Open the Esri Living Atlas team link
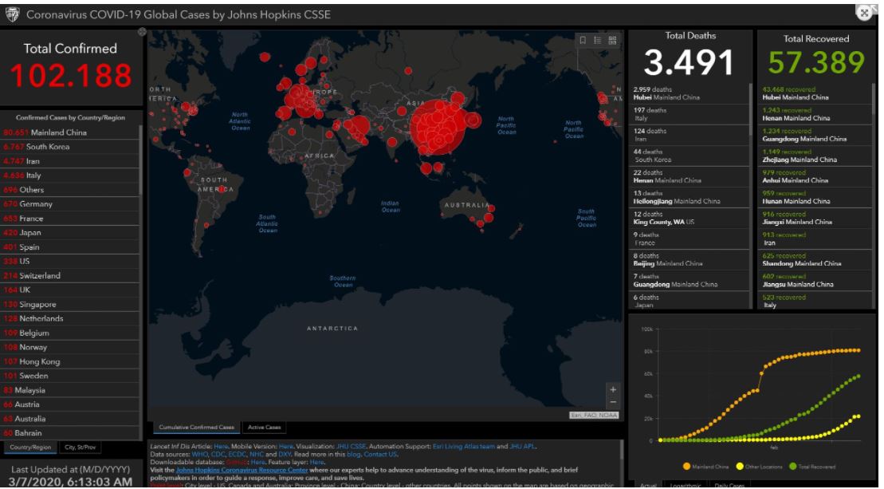The image size is (884, 489). tap(463, 446)
